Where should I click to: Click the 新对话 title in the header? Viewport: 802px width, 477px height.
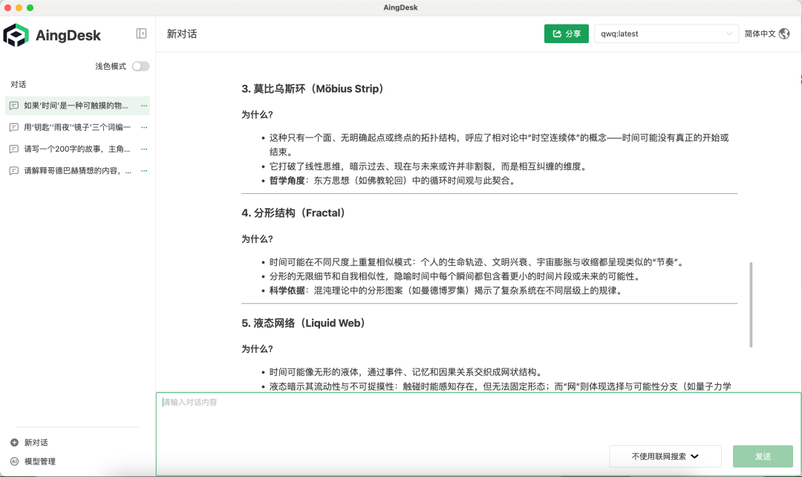coord(182,33)
